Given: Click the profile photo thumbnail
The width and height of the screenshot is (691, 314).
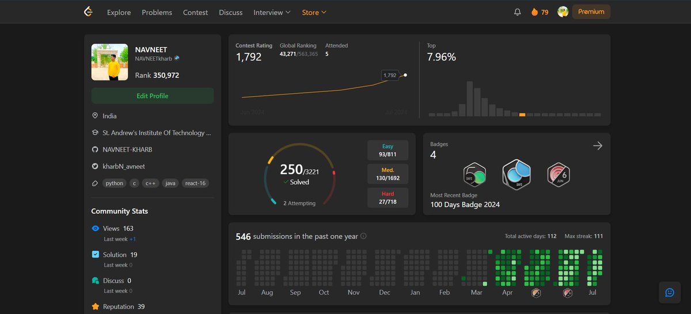Looking at the screenshot, I should (109, 62).
